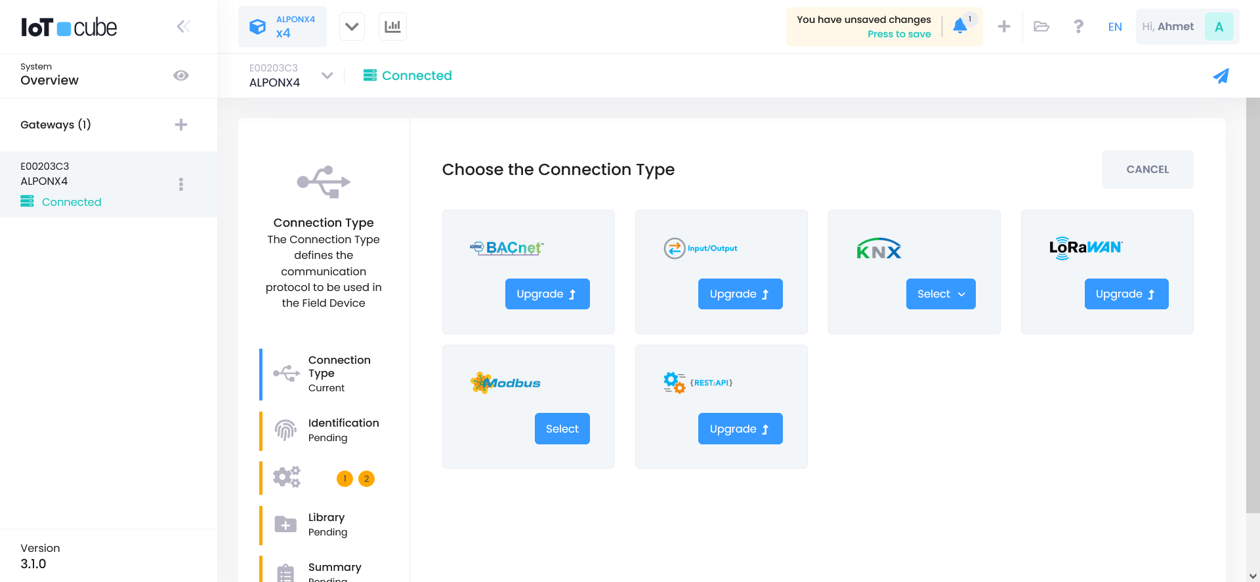This screenshot has height=582, width=1260.
Task: Click the Version 3.1.0 label
Action: (x=40, y=556)
